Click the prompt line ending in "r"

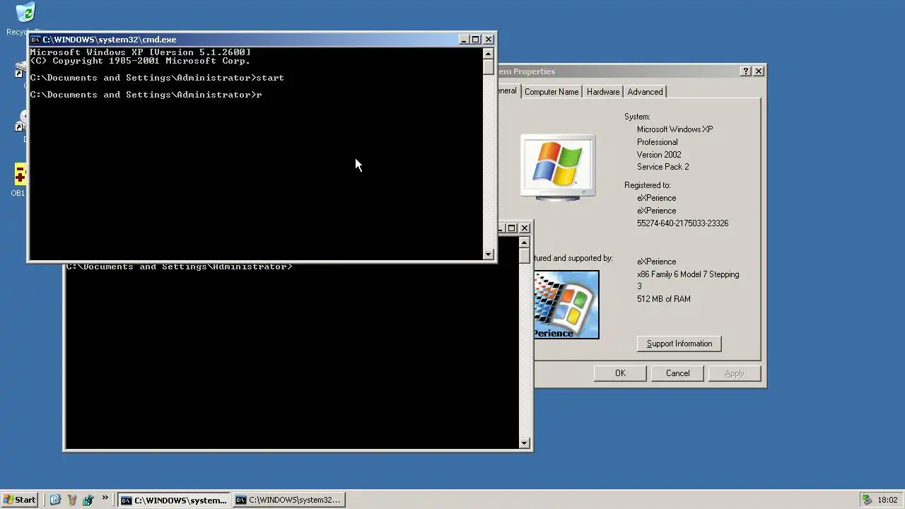click(x=146, y=95)
